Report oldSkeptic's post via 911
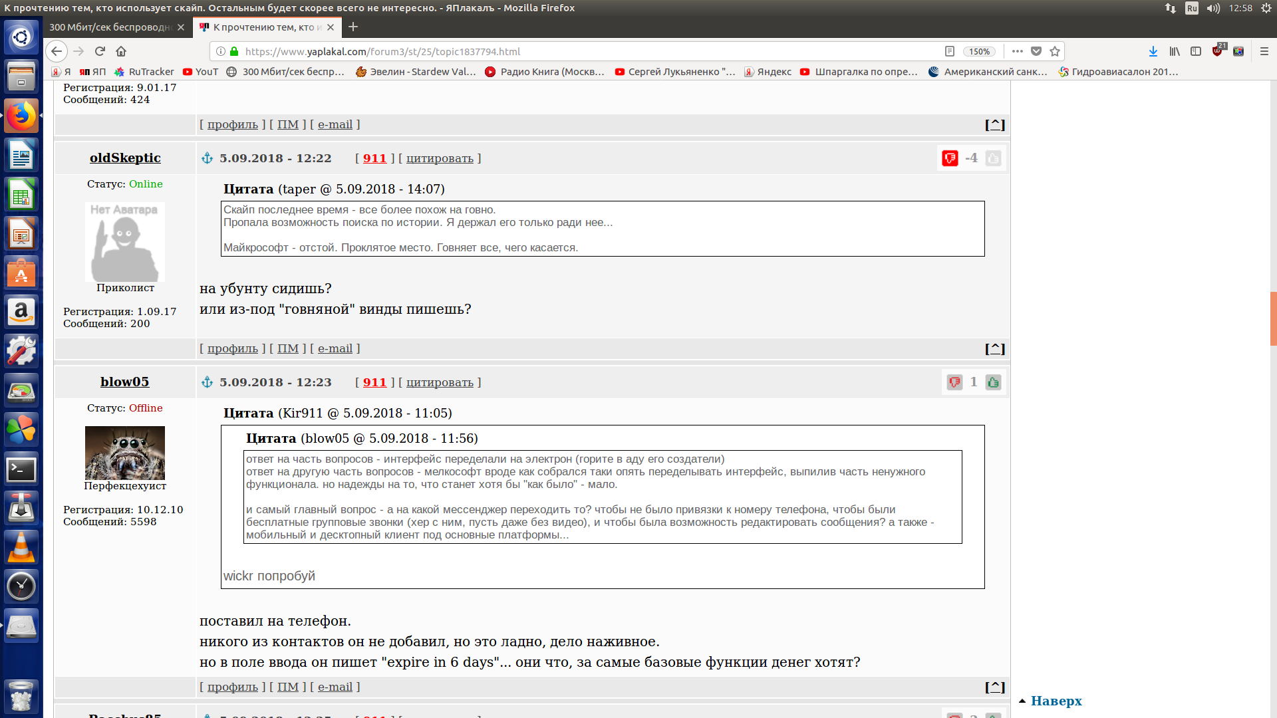This screenshot has height=718, width=1277. (x=374, y=158)
